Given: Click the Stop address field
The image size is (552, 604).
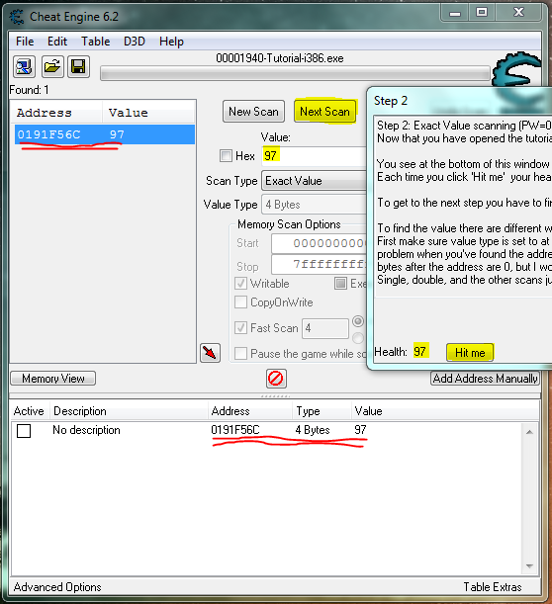Looking at the screenshot, I should 320,265.
